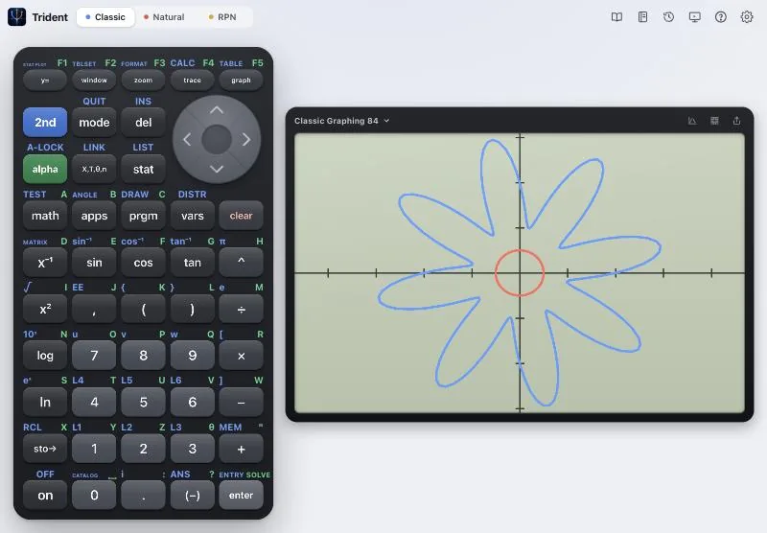Tap the right arrow on the directional pad
Screen dimensions: 767x533
tap(246, 140)
